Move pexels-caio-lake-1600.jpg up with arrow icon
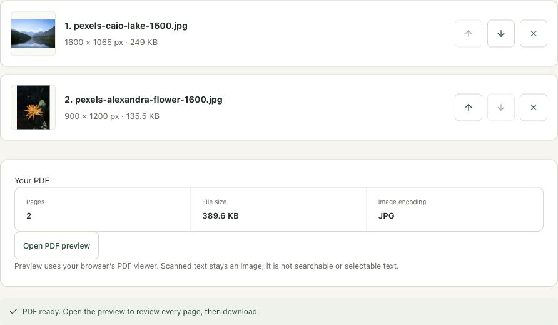Image resolution: width=558 pixels, height=325 pixels. pos(469,33)
